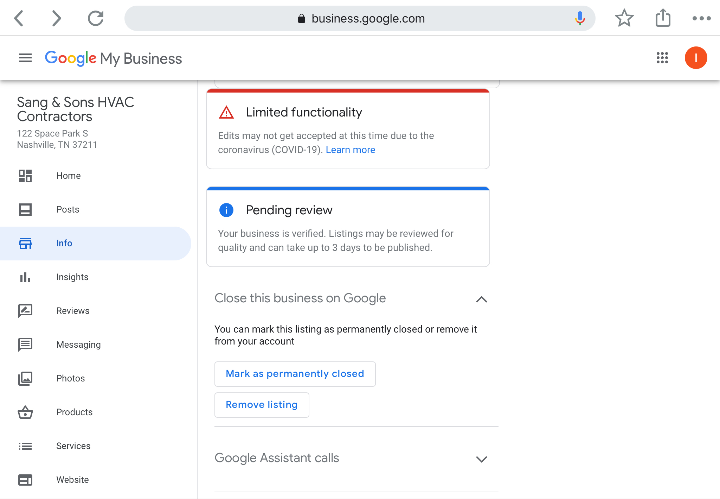Follow the Learn more COVID-19 link
The image size is (720, 499).
tap(350, 150)
